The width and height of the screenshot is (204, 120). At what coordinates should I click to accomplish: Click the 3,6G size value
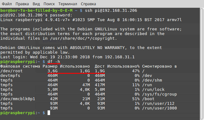point(53,71)
